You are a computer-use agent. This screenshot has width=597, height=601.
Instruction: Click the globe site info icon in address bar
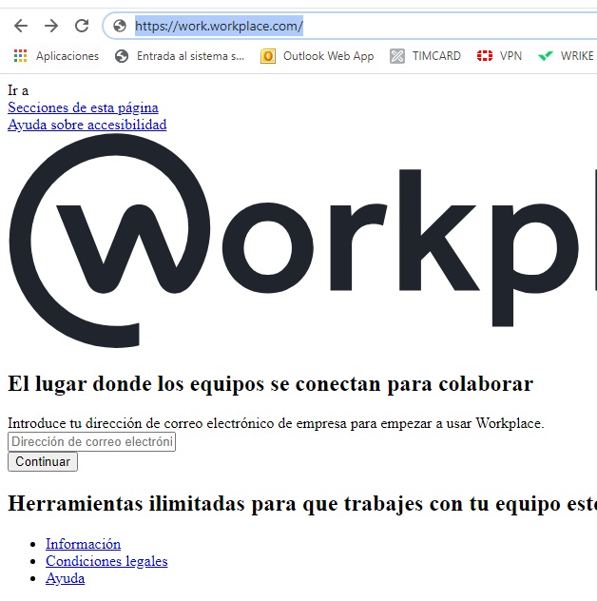coord(120,26)
